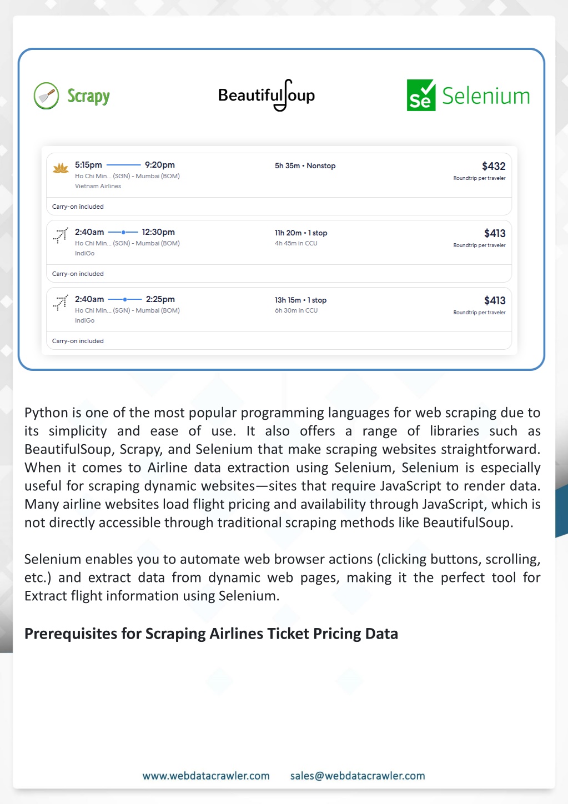Click Carry-on included under Vietnam Airlines flight
The width and height of the screenshot is (568, 804).
click(78, 207)
